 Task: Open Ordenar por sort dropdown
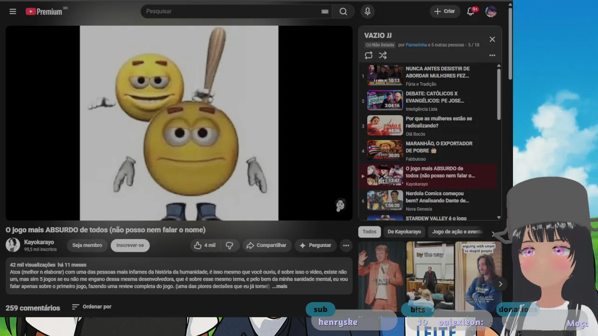92,307
